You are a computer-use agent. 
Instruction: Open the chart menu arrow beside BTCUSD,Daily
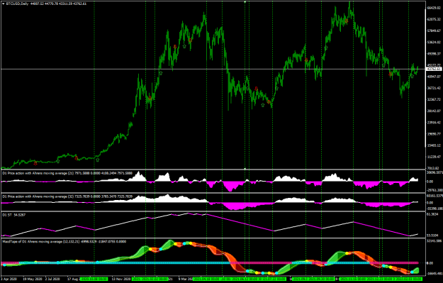pos(3,4)
